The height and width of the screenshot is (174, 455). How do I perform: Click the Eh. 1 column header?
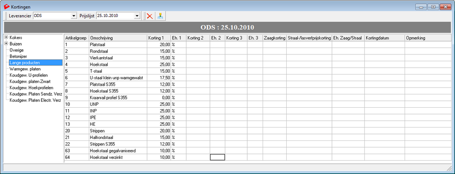point(178,38)
